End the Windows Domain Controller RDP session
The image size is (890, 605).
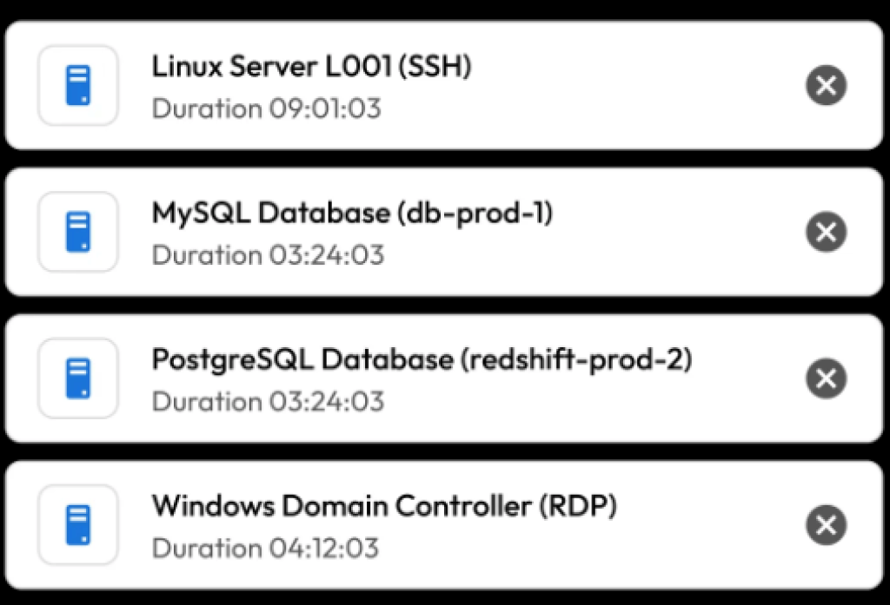[x=826, y=525]
